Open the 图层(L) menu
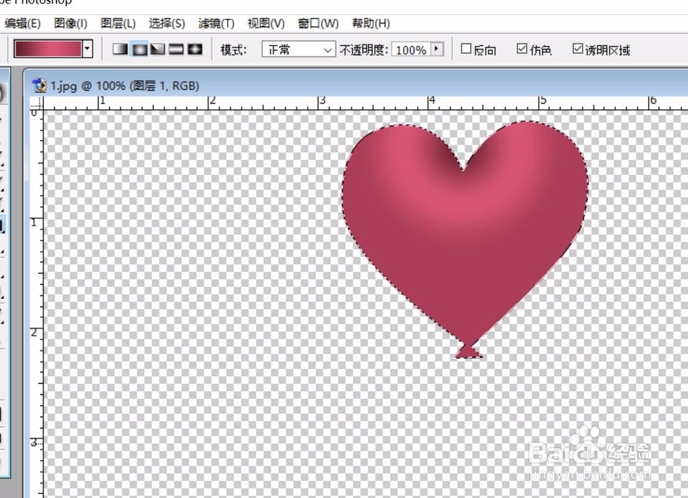Viewport: 688px width, 498px height. click(118, 23)
